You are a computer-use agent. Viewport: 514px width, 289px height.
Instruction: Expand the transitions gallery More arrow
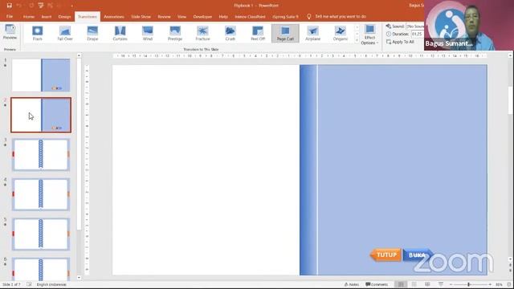tap(357, 40)
